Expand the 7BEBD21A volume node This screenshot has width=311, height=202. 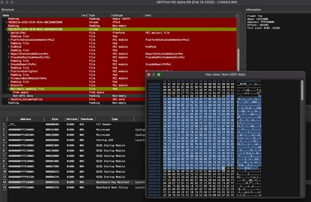click(x=6, y=22)
